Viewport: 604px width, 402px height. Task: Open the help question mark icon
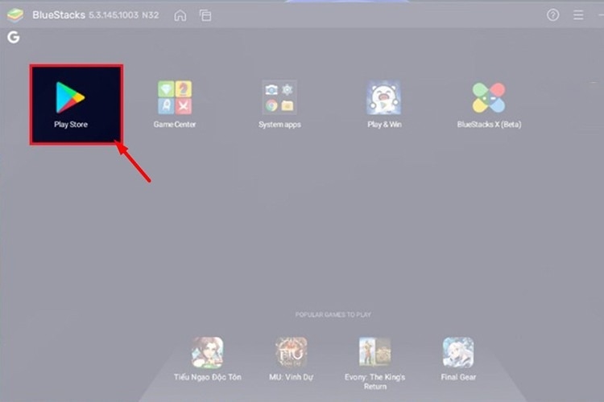coord(552,15)
